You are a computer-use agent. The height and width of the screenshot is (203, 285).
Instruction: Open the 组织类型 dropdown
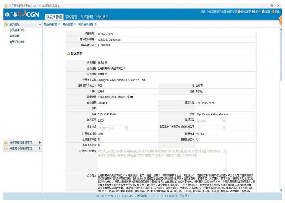[211, 121]
